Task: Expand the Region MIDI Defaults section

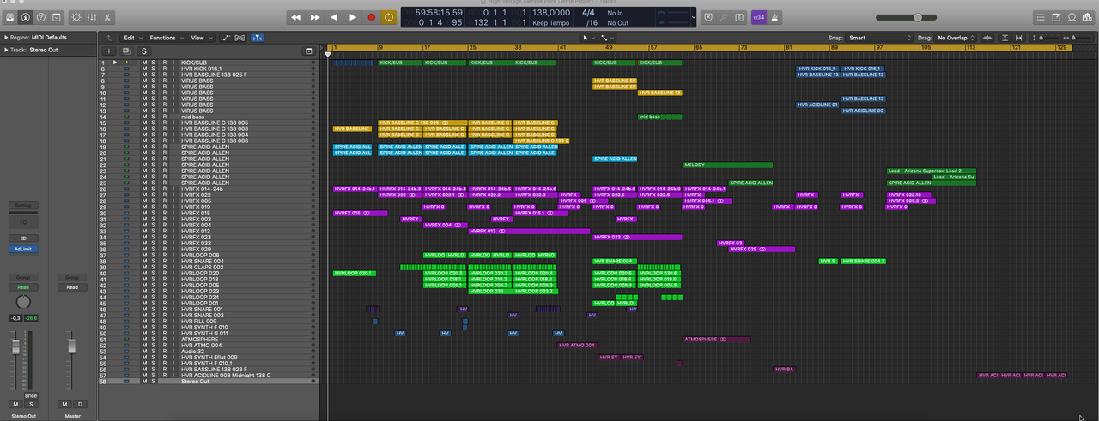Action: [4, 38]
